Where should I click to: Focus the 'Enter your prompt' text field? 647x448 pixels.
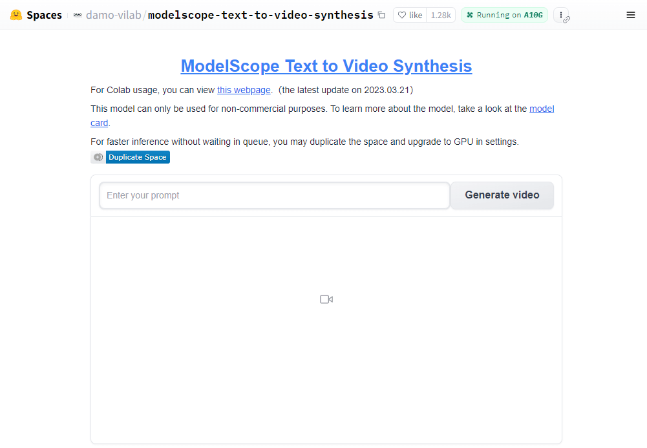[x=274, y=195]
